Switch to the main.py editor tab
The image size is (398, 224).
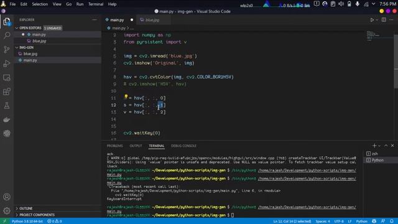(x=119, y=20)
